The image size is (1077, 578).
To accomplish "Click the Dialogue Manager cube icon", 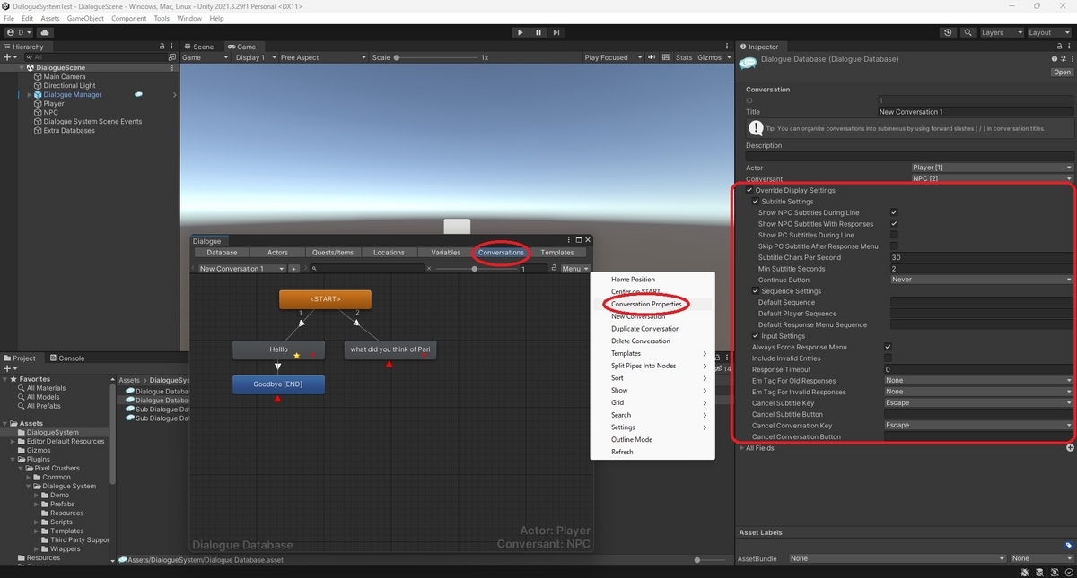I will [38, 95].
